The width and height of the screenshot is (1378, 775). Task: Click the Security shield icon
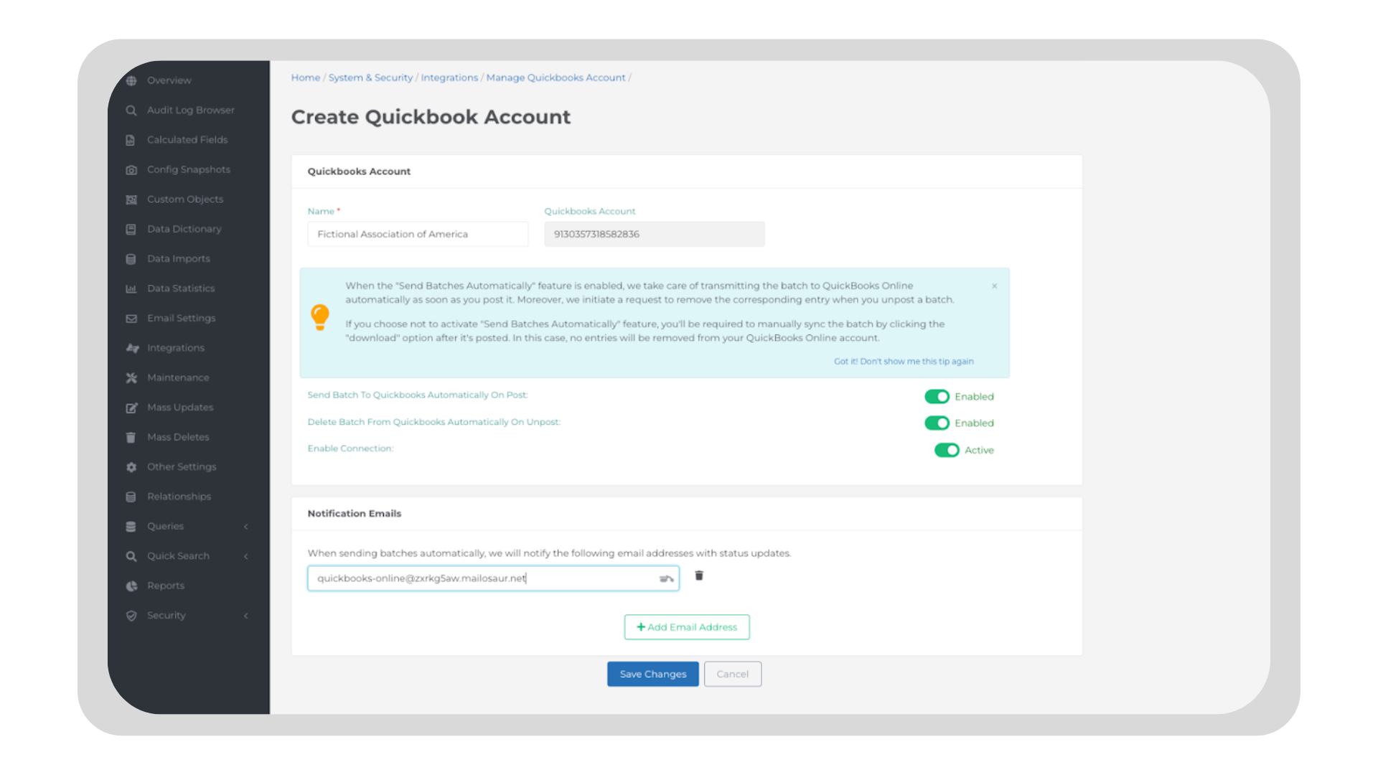[131, 616]
